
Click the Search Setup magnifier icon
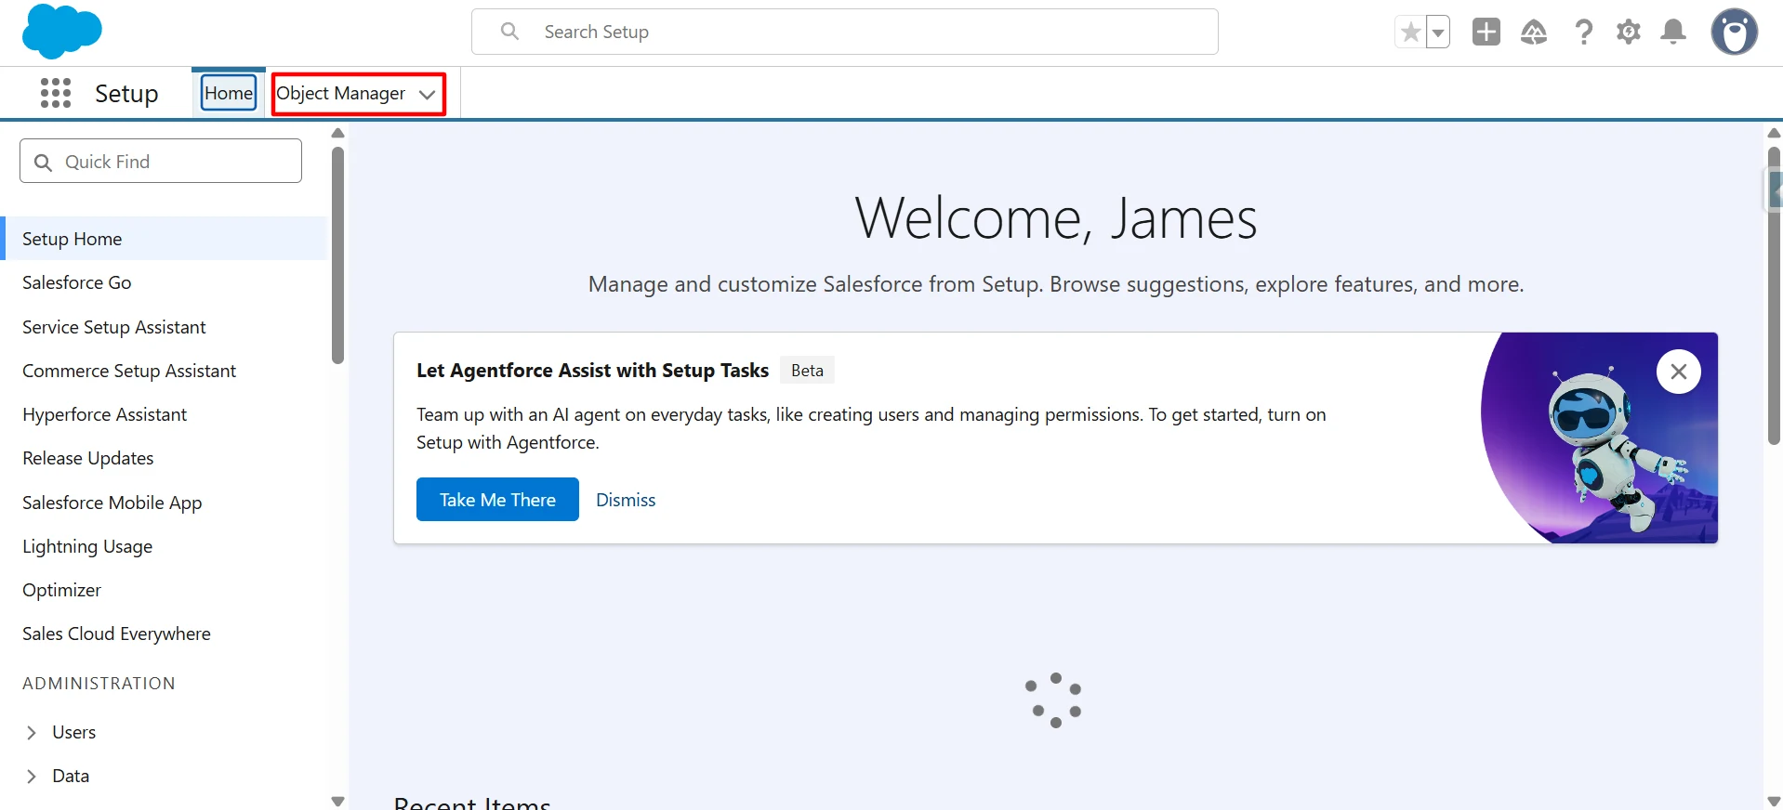coord(509,32)
